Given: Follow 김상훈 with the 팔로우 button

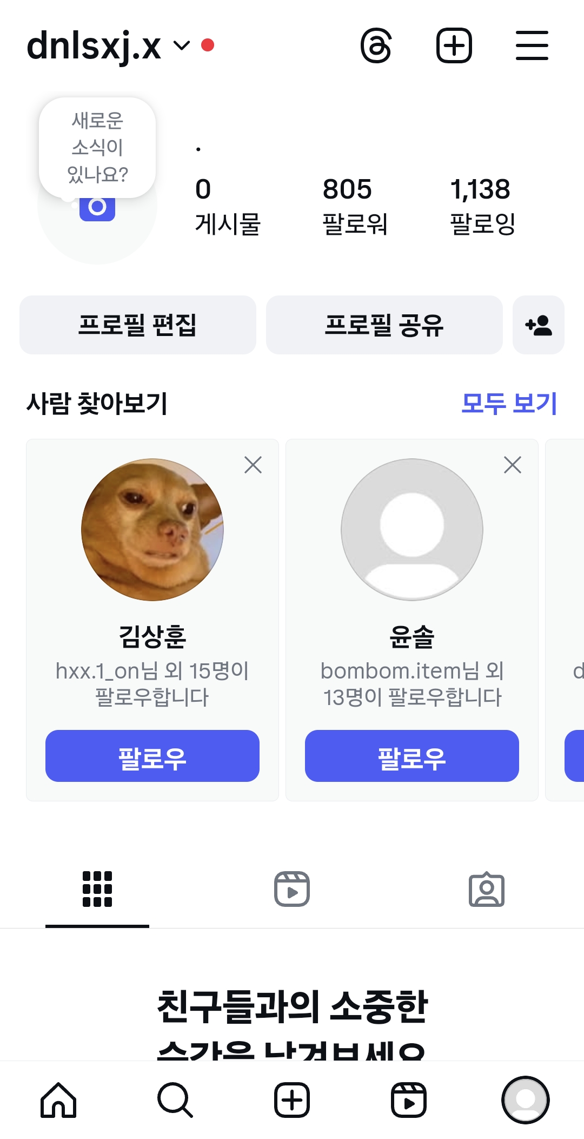Looking at the screenshot, I should 152,756.
